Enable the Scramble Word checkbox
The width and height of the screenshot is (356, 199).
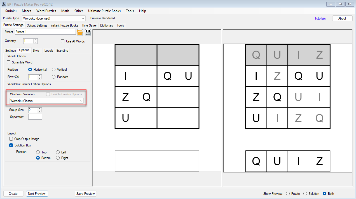[9, 62]
